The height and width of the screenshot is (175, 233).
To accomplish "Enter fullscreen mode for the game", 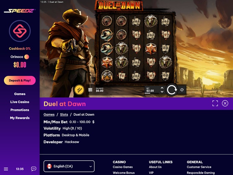I will point(215,103).
